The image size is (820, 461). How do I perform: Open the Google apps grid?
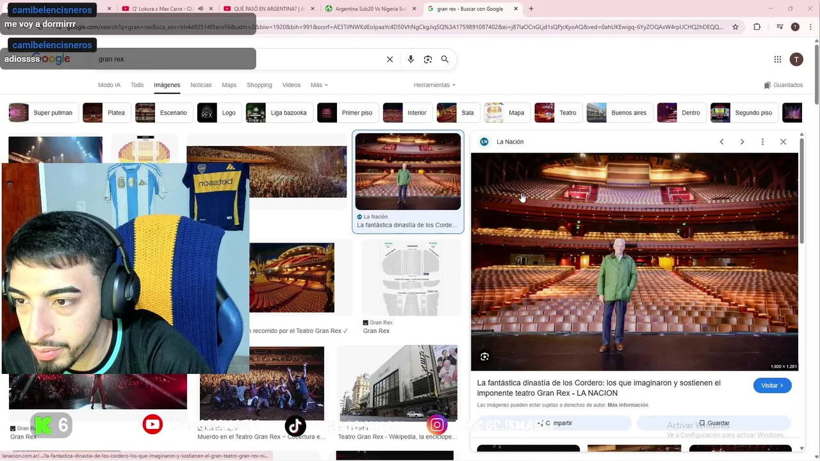[778, 59]
